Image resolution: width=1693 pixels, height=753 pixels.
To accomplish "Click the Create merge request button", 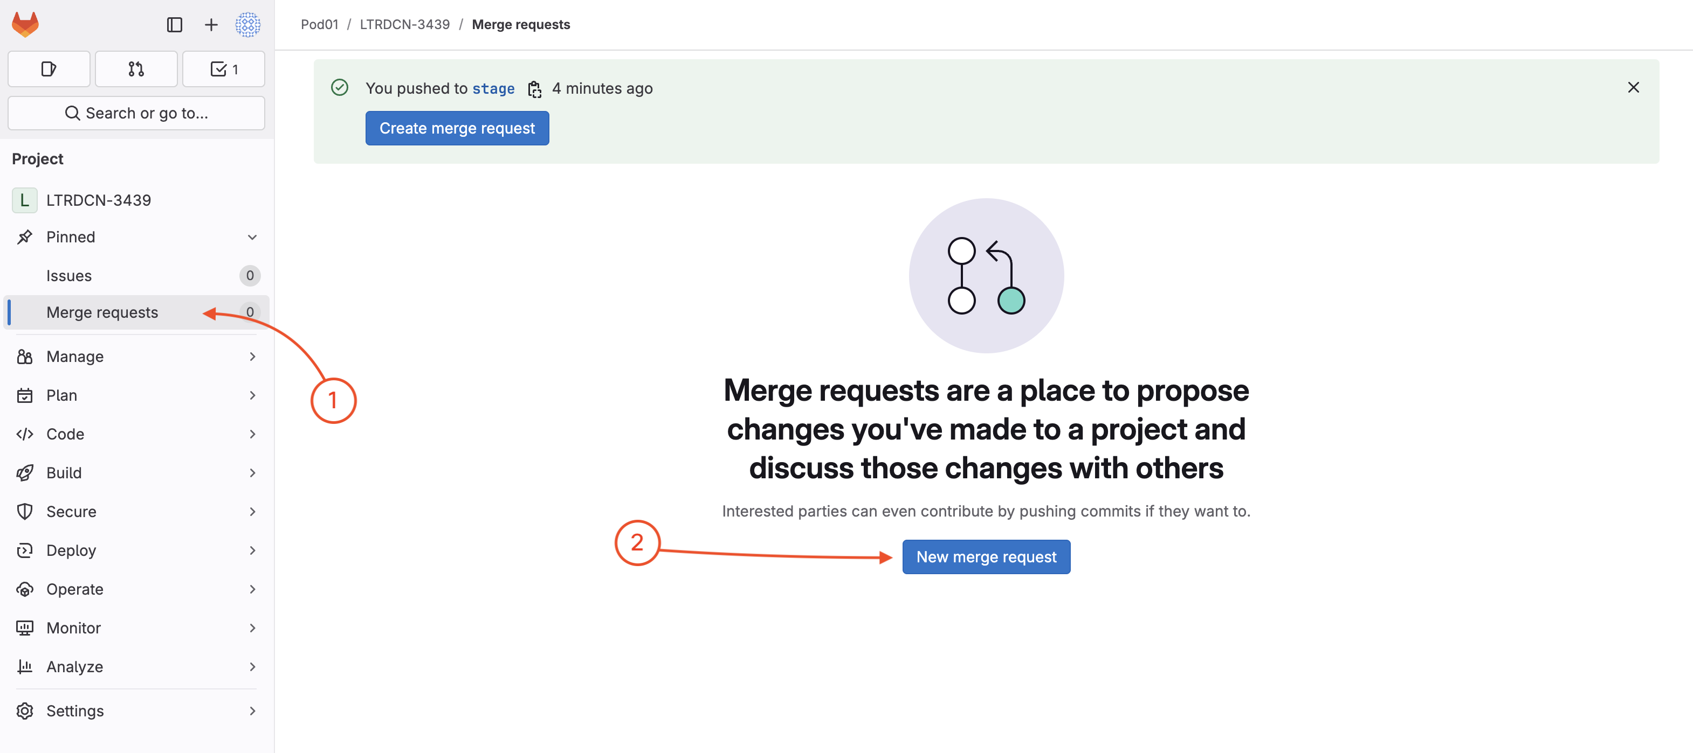I will (457, 128).
